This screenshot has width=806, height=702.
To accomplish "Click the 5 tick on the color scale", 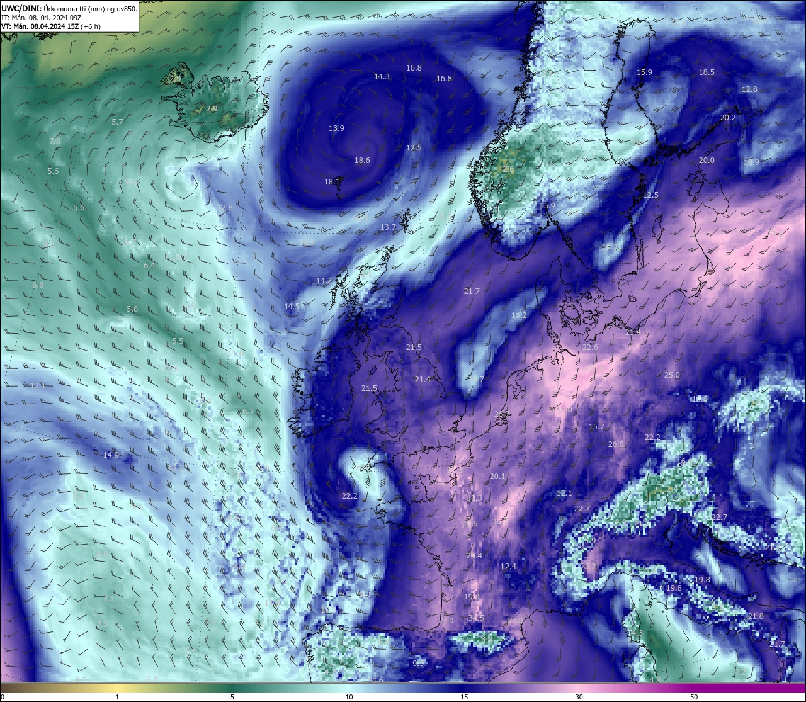I will (x=232, y=696).
